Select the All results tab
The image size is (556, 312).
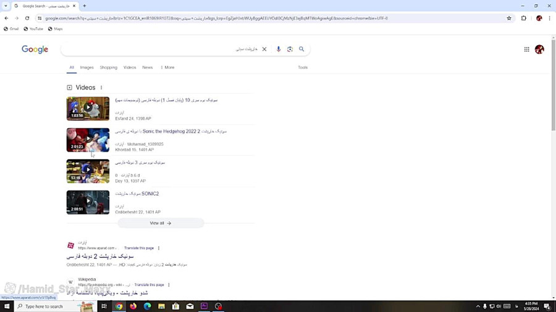[72, 68]
